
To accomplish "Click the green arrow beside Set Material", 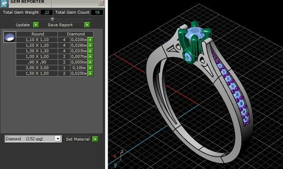I will [x=95, y=139].
